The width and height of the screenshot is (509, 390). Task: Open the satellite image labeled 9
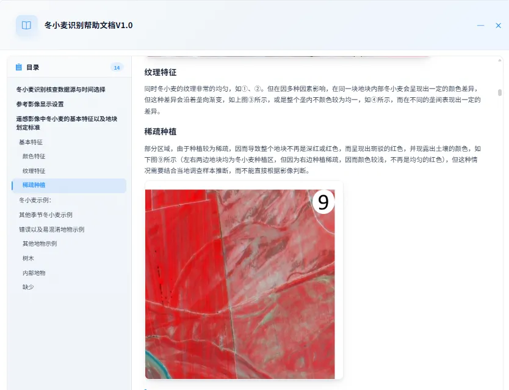240,284
